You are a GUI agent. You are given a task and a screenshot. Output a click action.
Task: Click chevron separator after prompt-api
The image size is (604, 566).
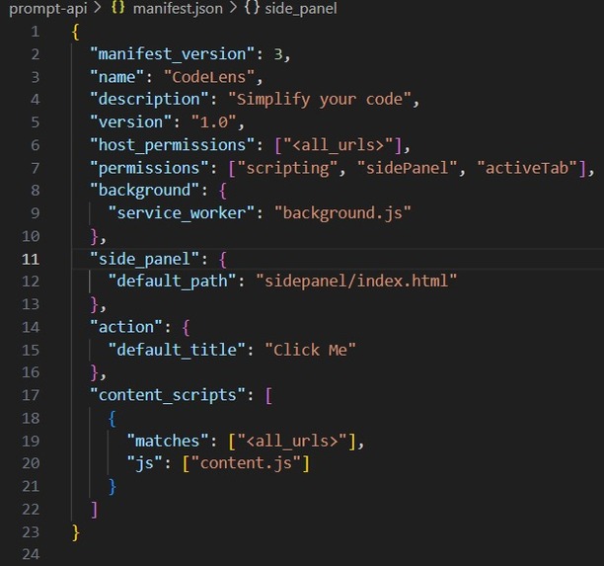(98, 8)
